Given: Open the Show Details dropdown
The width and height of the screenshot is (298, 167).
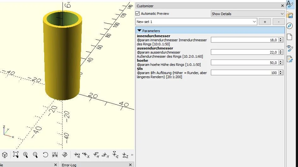Looking at the screenshot, I should tap(247, 14).
